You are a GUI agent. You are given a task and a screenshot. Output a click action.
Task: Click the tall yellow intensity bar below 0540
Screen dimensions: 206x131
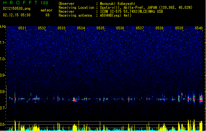click(201, 126)
